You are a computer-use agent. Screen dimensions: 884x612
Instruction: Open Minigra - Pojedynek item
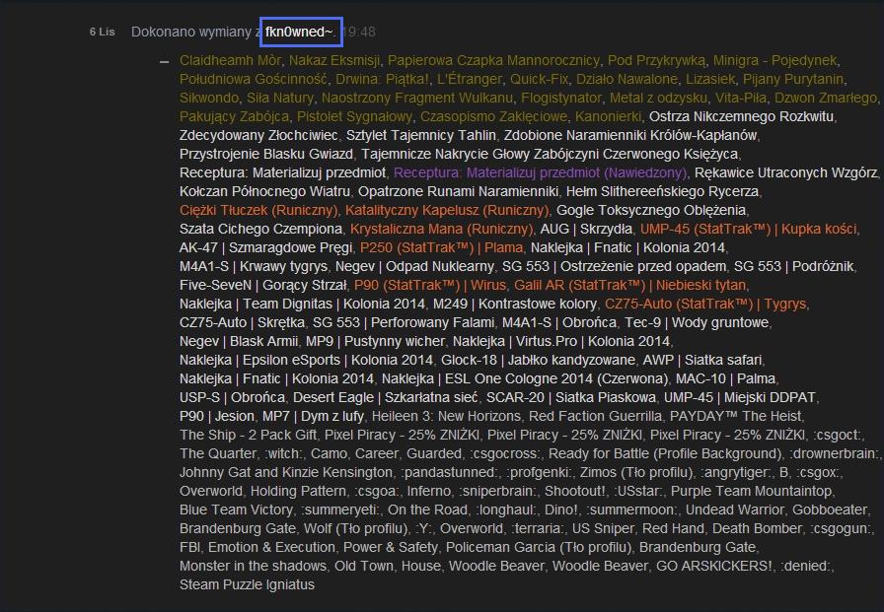(775, 60)
